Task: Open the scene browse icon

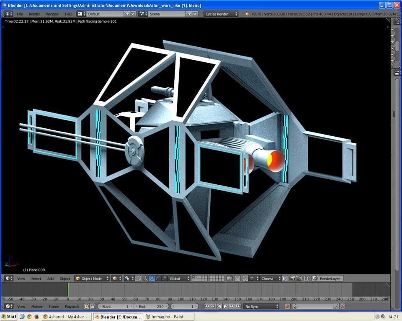Action: (143, 14)
